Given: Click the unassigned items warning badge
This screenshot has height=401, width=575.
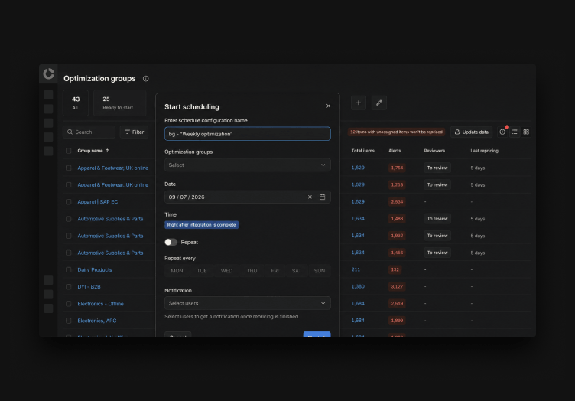Looking at the screenshot, I should pos(396,132).
